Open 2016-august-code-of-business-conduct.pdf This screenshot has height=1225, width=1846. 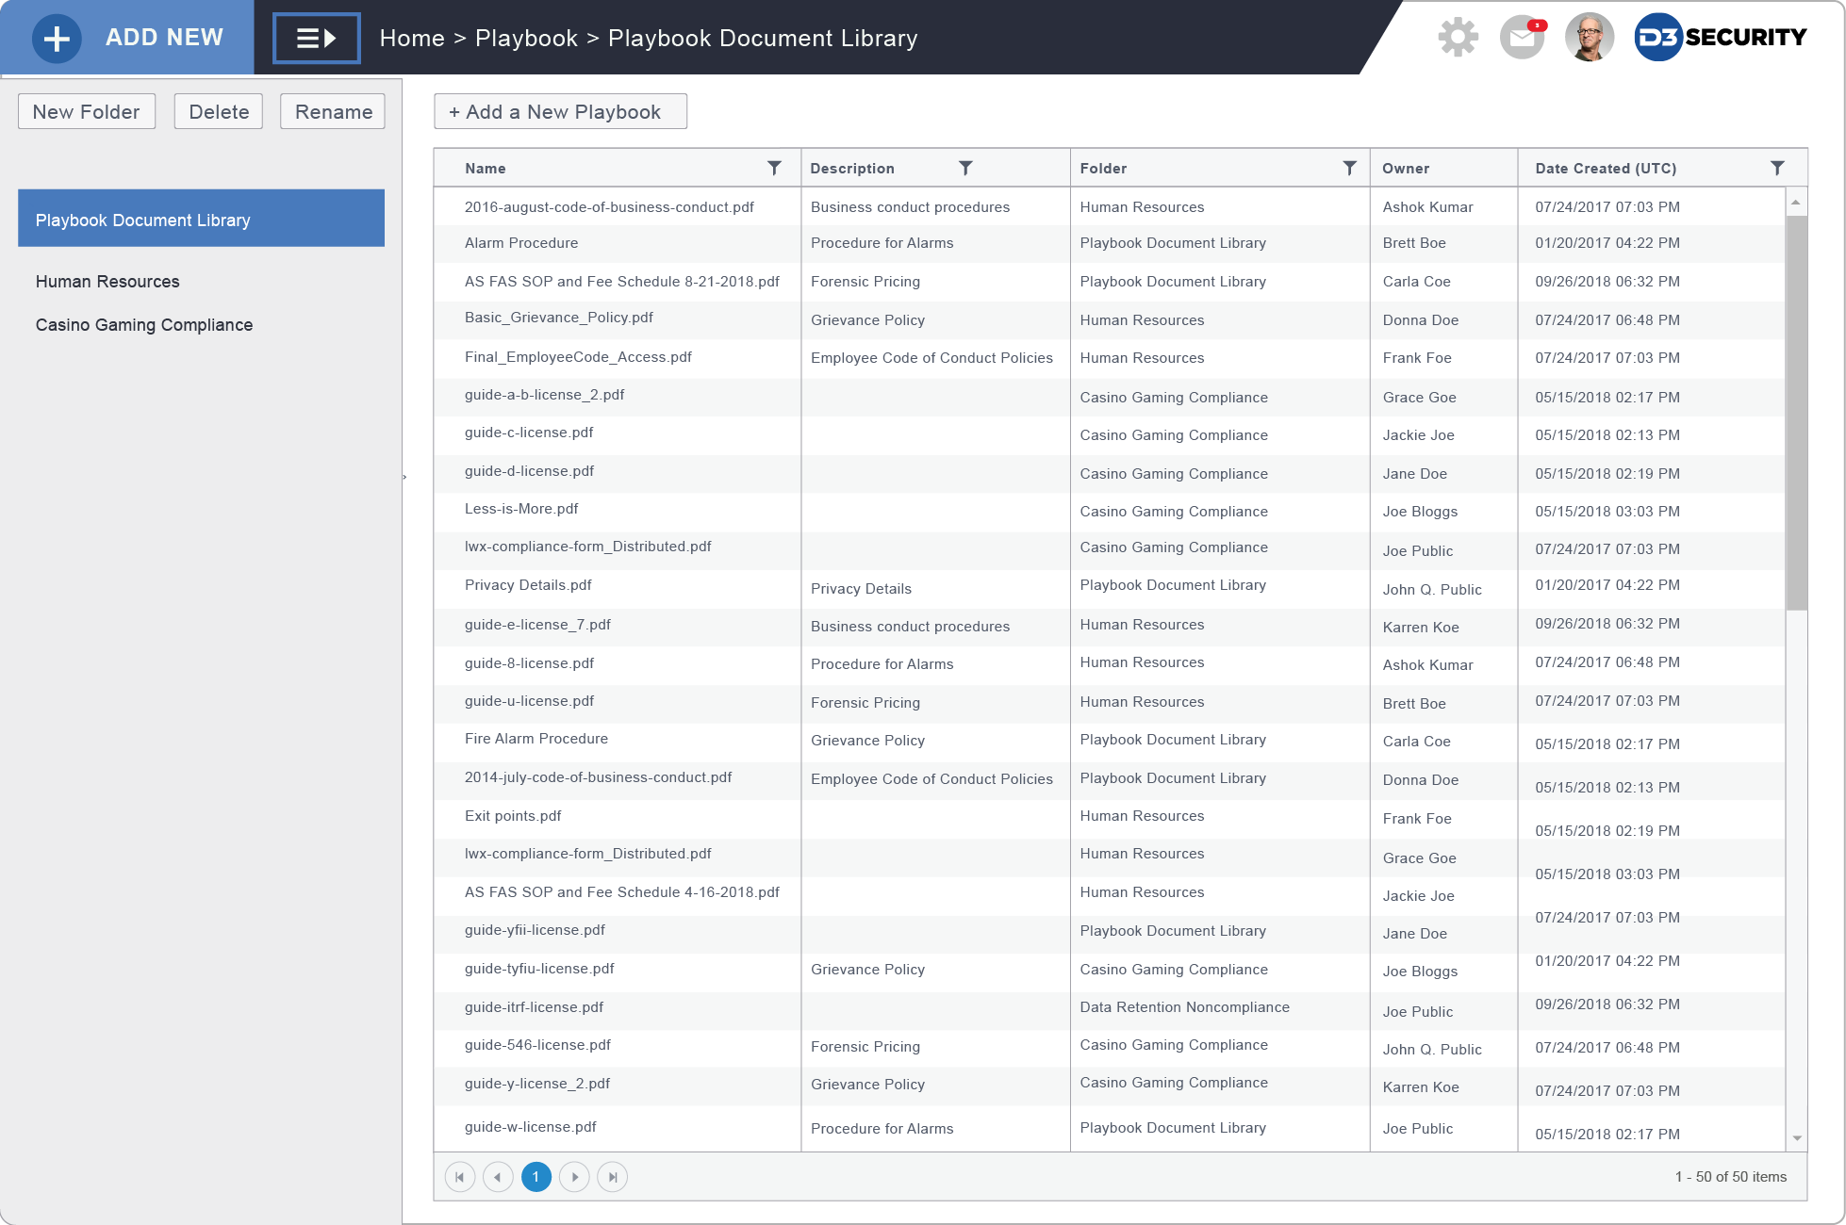click(609, 207)
